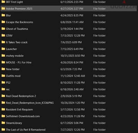The width and height of the screenshot is (138, 133).
Task: Select the Blur folder name
Action: pos(8,16)
